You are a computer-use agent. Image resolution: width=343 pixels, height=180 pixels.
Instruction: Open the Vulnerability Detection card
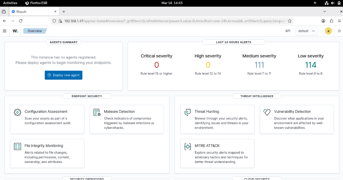coord(297,119)
